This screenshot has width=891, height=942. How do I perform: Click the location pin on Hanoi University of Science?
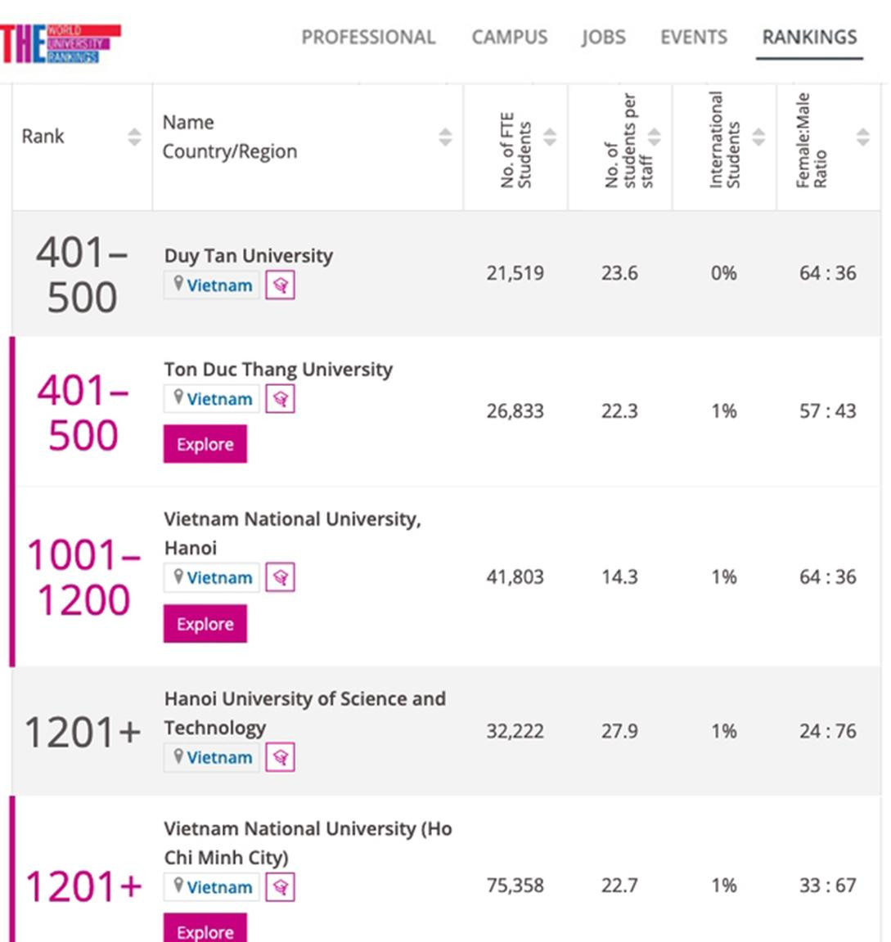pyautogui.click(x=179, y=757)
